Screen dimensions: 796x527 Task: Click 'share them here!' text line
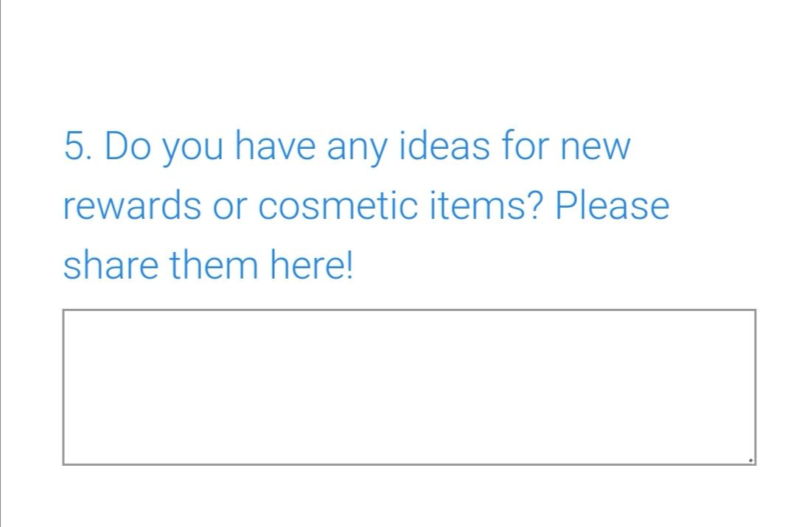pyautogui.click(x=208, y=265)
